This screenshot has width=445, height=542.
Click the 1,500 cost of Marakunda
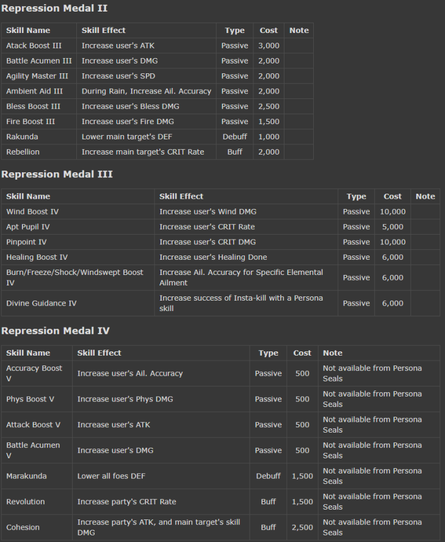[302, 476]
